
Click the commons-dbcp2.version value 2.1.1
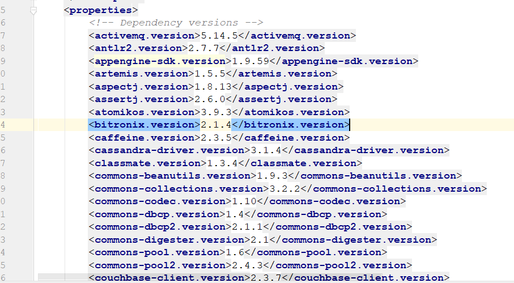point(247,227)
